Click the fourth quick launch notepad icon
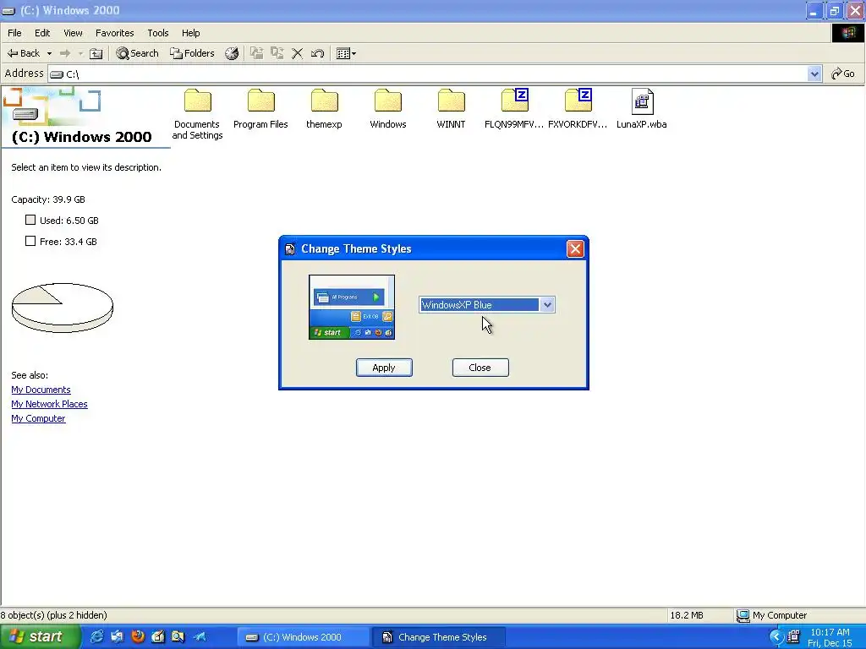This screenshot has width=866, height=649. pos(158,637)
